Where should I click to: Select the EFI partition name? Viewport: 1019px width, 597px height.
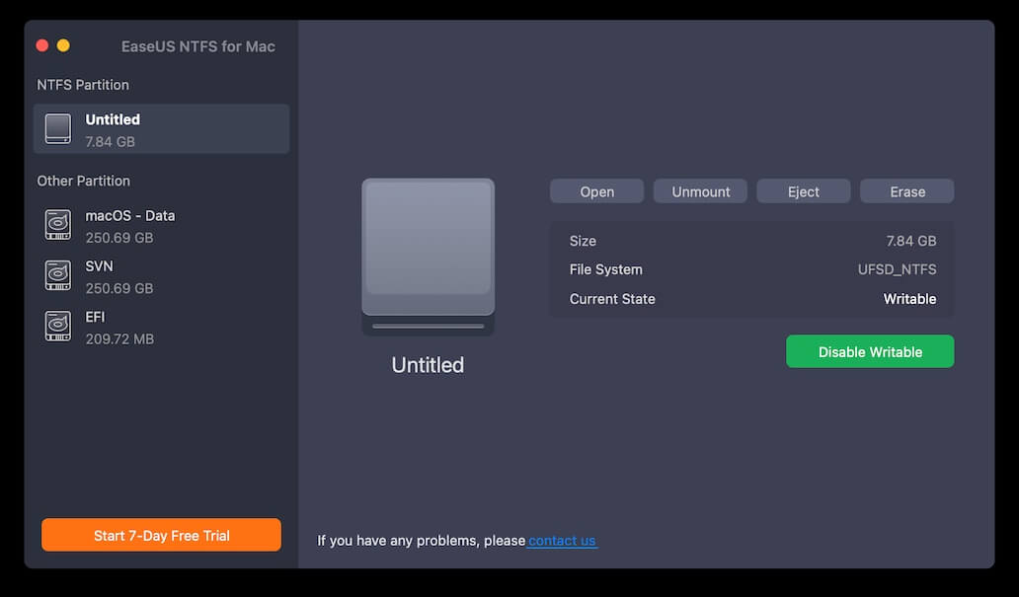click(95, 317)
